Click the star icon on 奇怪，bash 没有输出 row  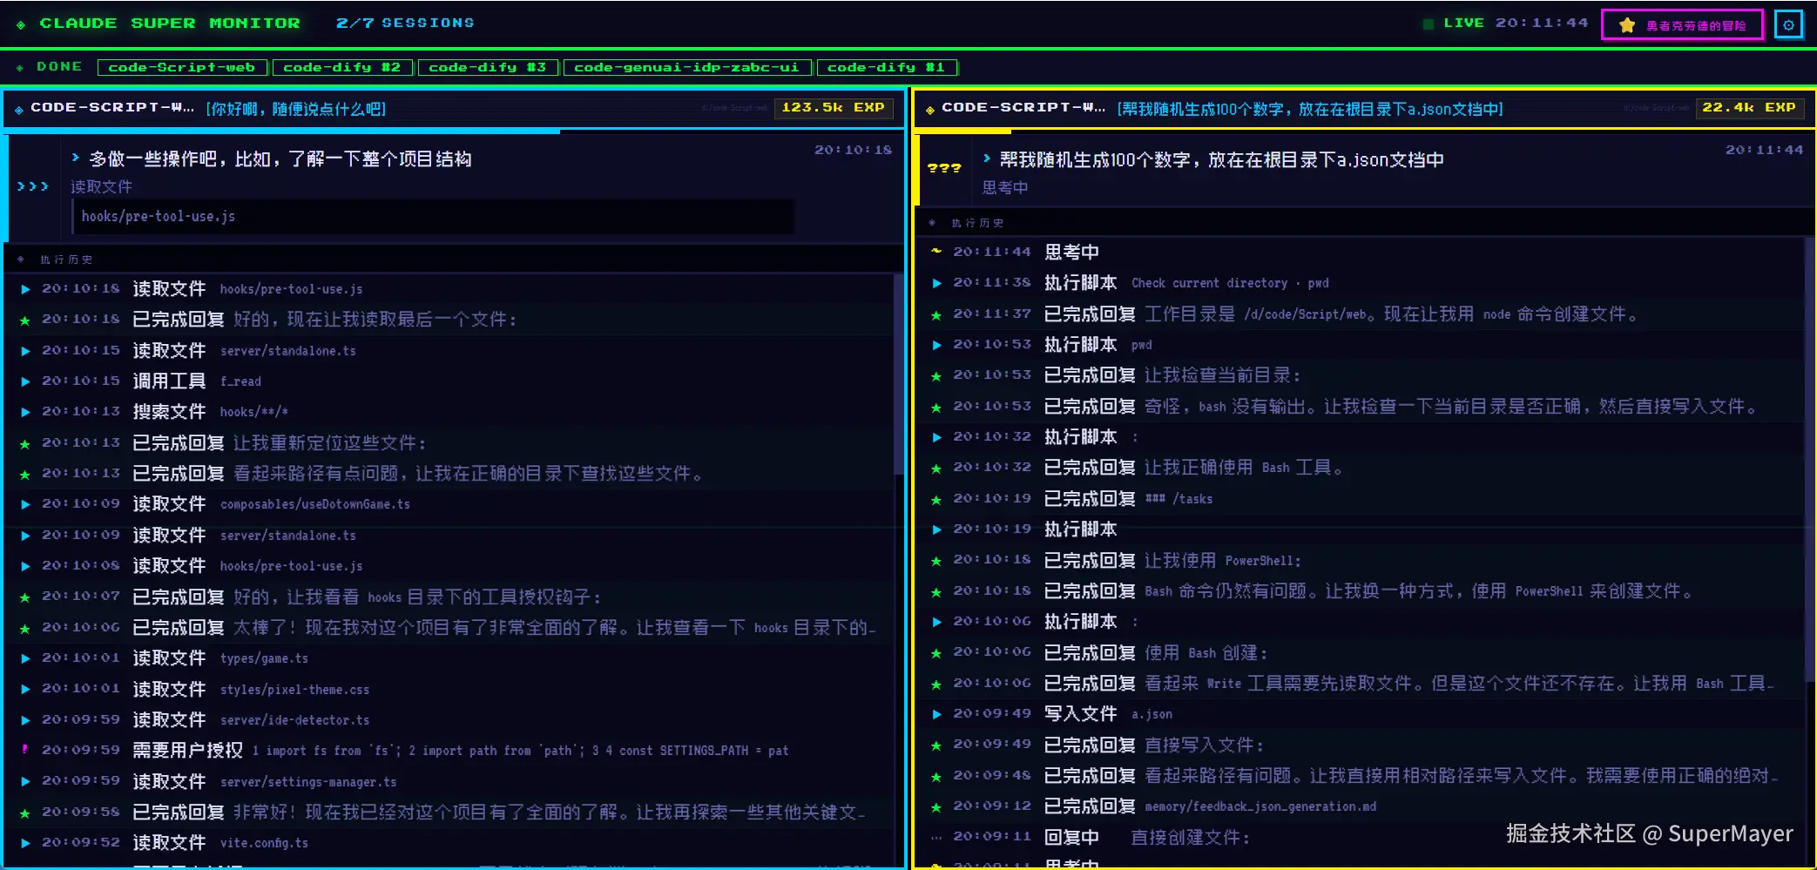click(x=936, y=407)
